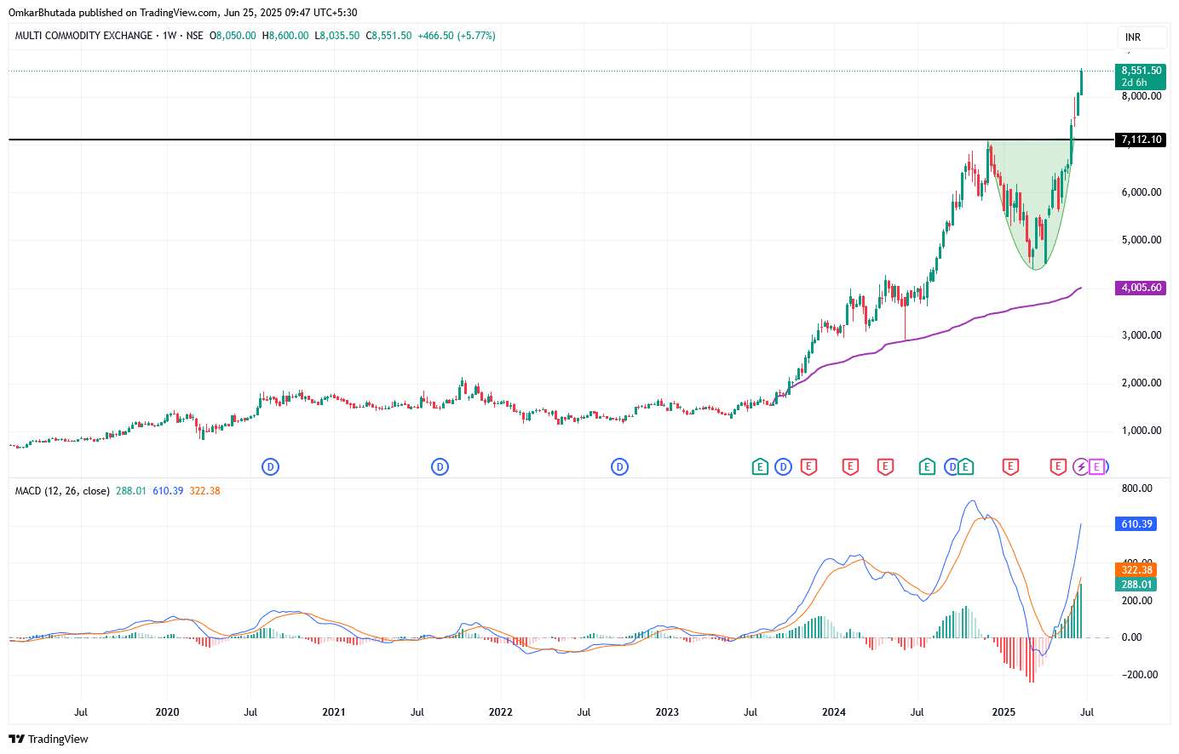Viewport: 1179px width, 754px height.
Task: Open the red earnings marker in late 2023
Action: (808, 466)
